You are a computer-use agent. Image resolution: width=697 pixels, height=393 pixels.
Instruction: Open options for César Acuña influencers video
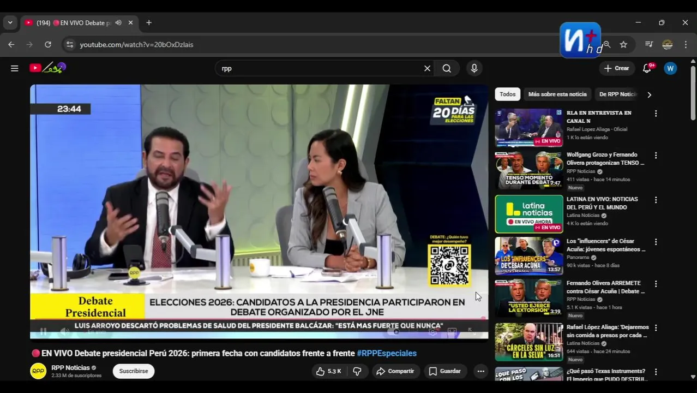pyautogui.click(x=656, y=242)
